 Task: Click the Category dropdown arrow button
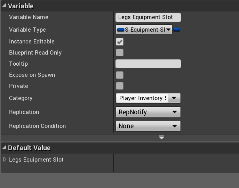click(174, 98)
